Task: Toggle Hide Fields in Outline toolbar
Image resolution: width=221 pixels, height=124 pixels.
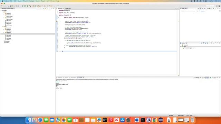Action: (x=205, y=43)
